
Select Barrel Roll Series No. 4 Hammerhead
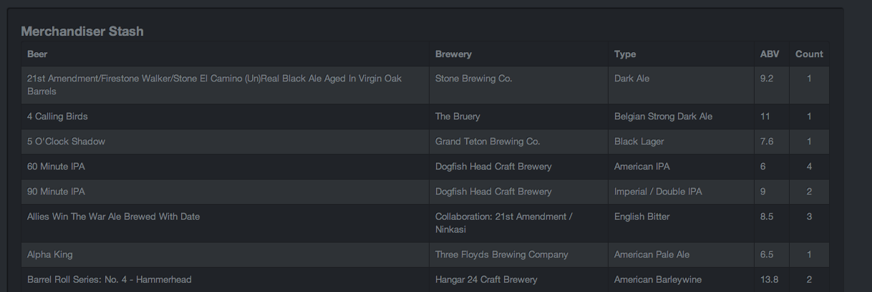pos(109,280)
